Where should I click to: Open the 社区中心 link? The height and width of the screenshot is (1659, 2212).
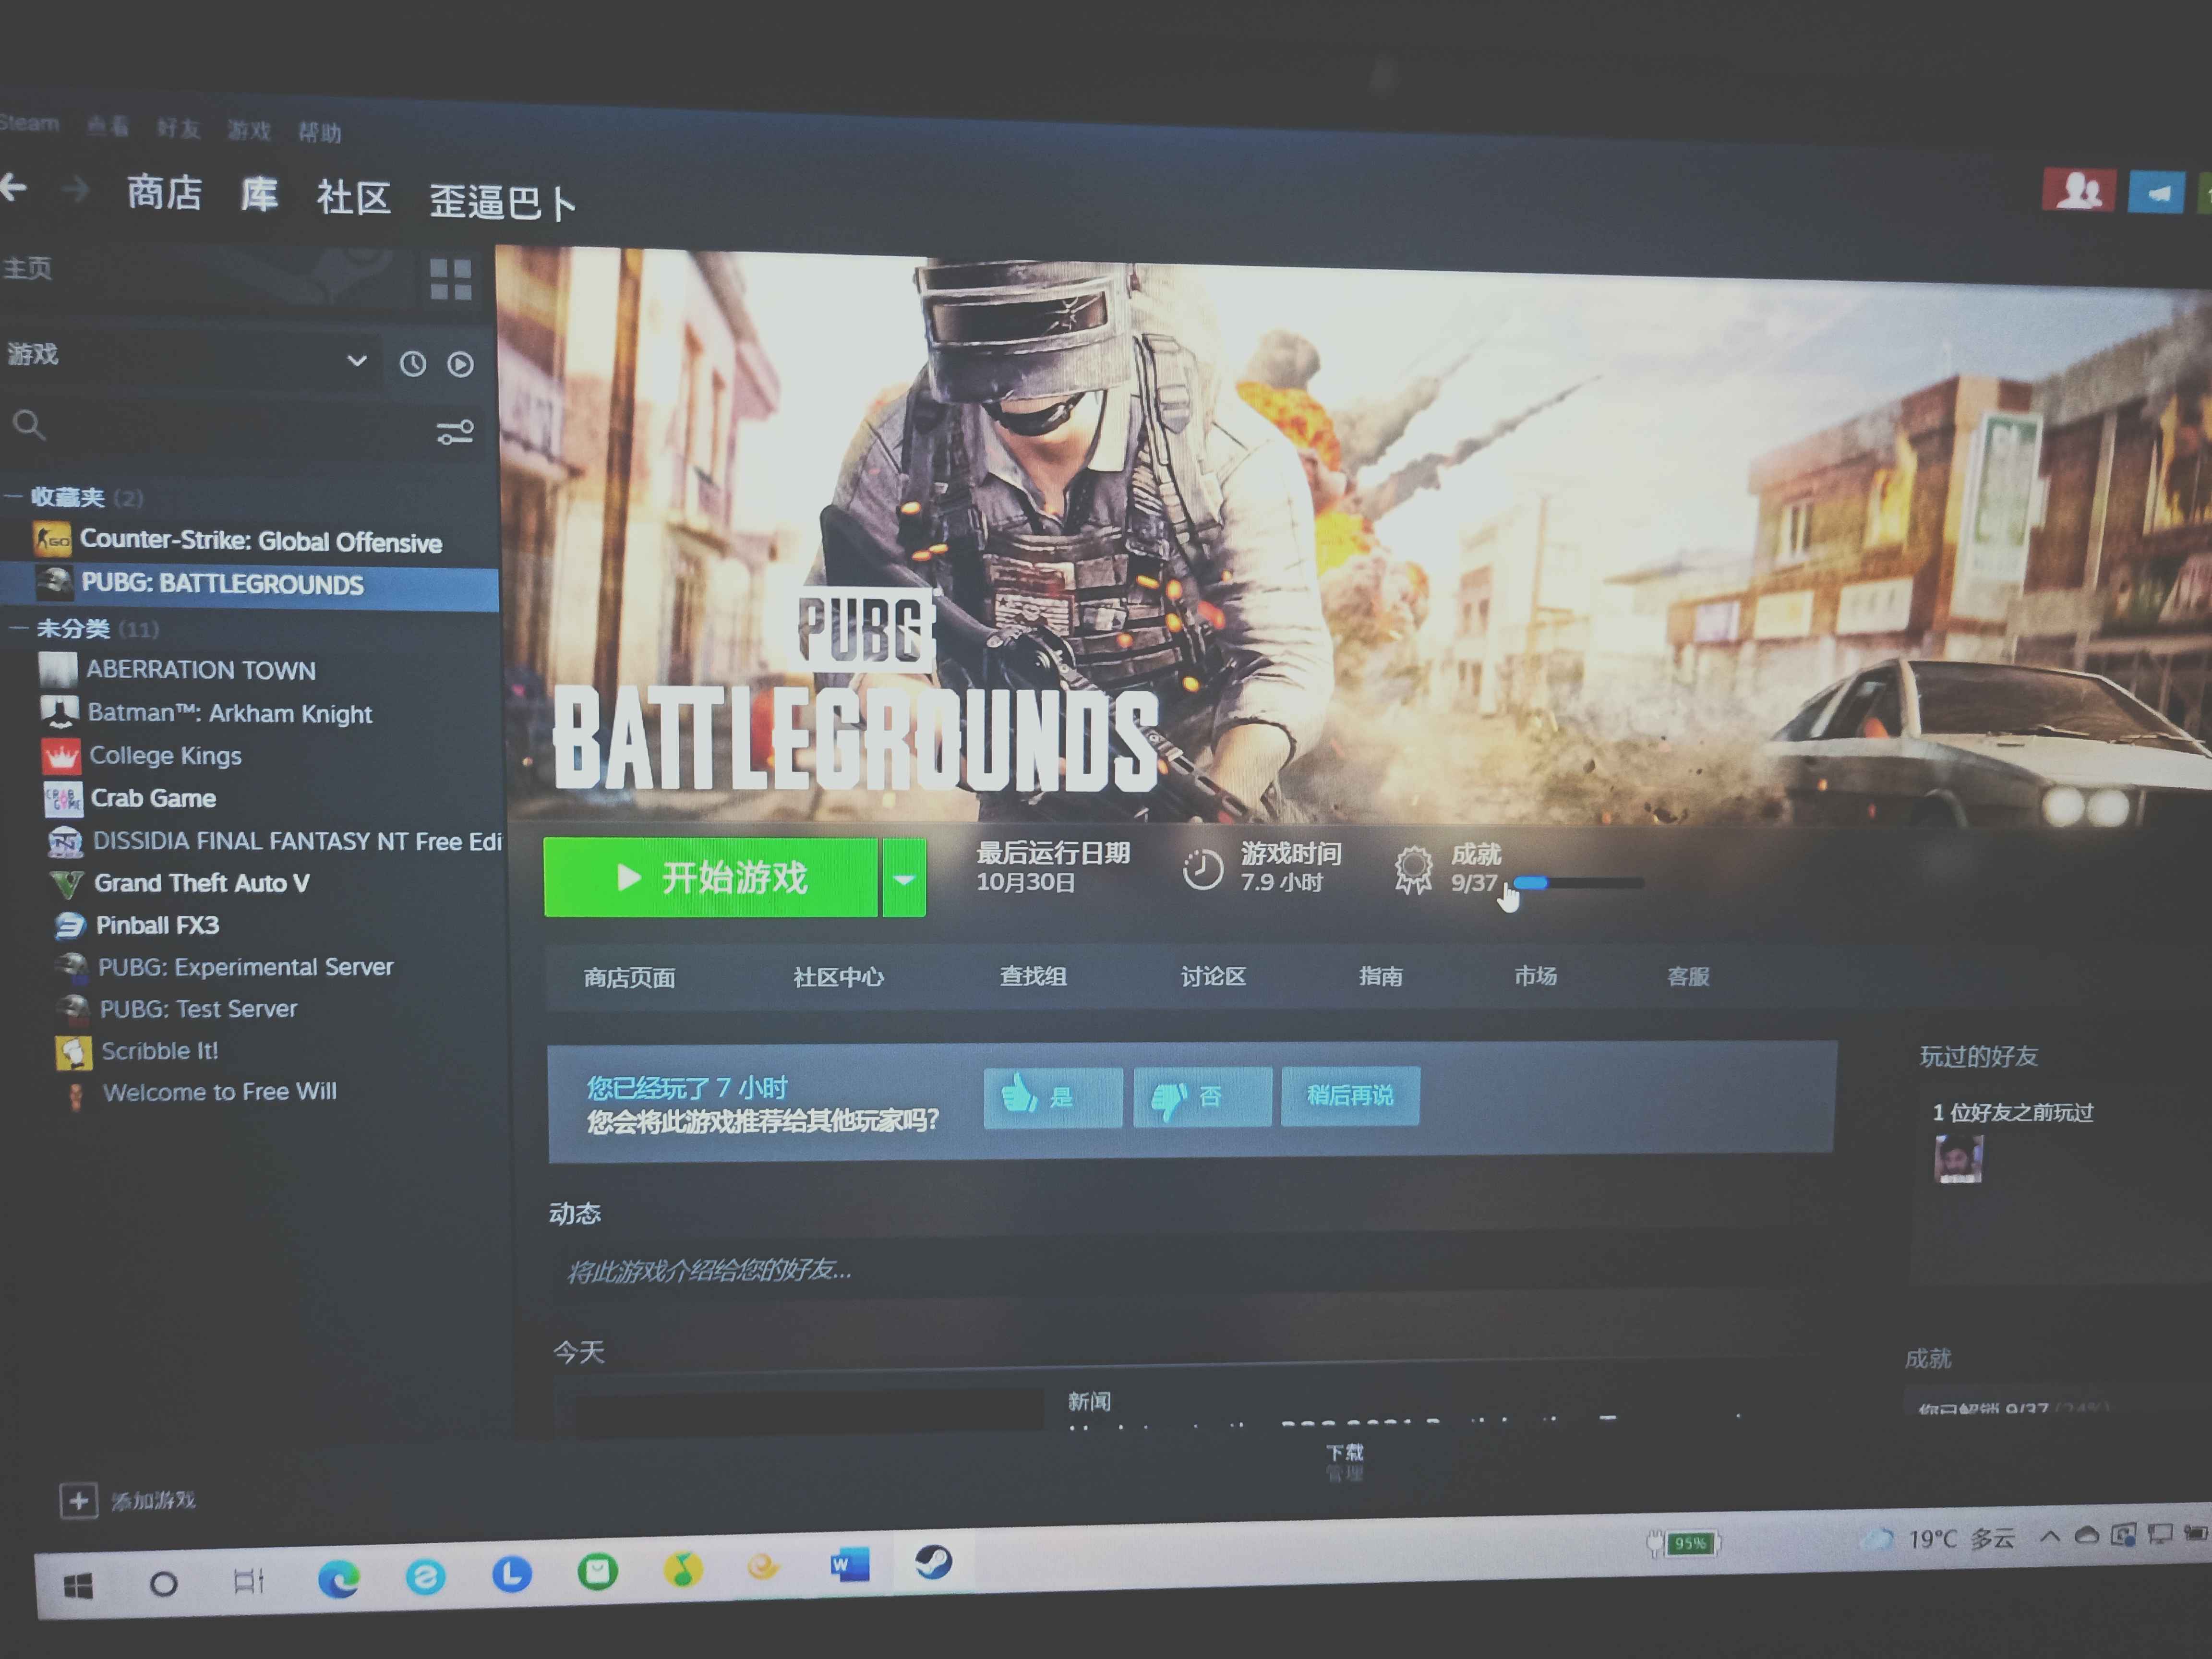pos(838,976)
